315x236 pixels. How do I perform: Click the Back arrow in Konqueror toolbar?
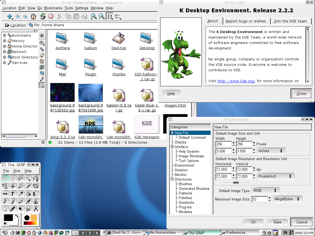pyautogui.click(x=18, y=16)
